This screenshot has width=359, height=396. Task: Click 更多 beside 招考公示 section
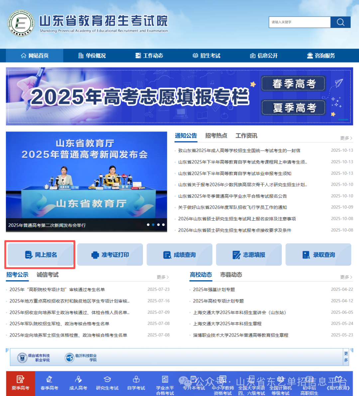coord(162,277)
